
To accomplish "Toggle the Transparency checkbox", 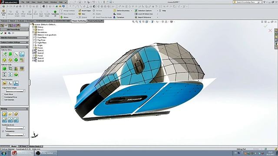I will click(x=3, y=131).
